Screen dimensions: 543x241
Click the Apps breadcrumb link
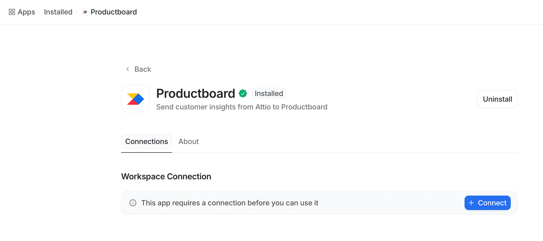pyautogui.click(x=27, y=12)
